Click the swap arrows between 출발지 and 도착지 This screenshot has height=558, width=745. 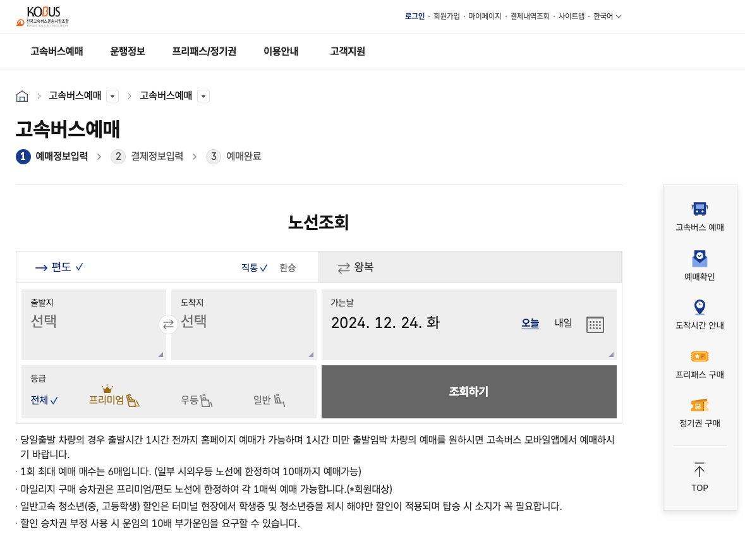coord(167,324)
